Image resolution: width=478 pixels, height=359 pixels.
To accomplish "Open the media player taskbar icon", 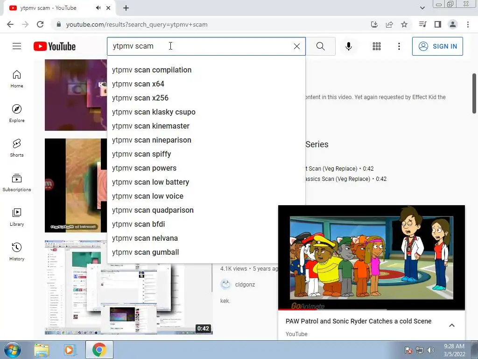I will click(70, 350).
